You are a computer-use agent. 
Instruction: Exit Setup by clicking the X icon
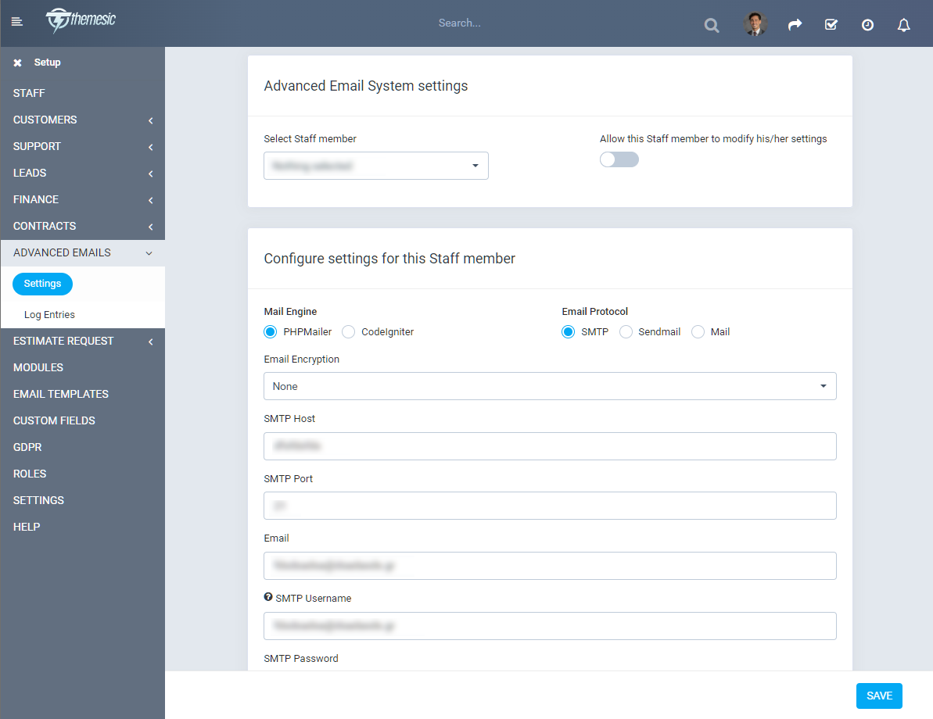click(17, 62)
